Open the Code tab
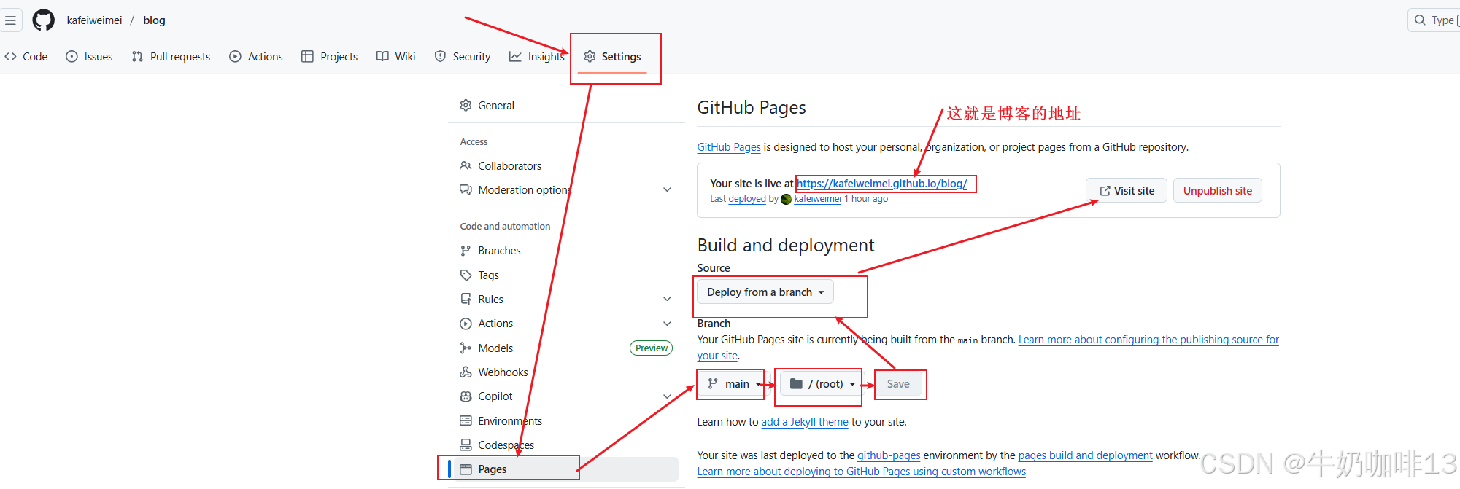The height and width of the screenshot is (489, 1460). (26, 57)
